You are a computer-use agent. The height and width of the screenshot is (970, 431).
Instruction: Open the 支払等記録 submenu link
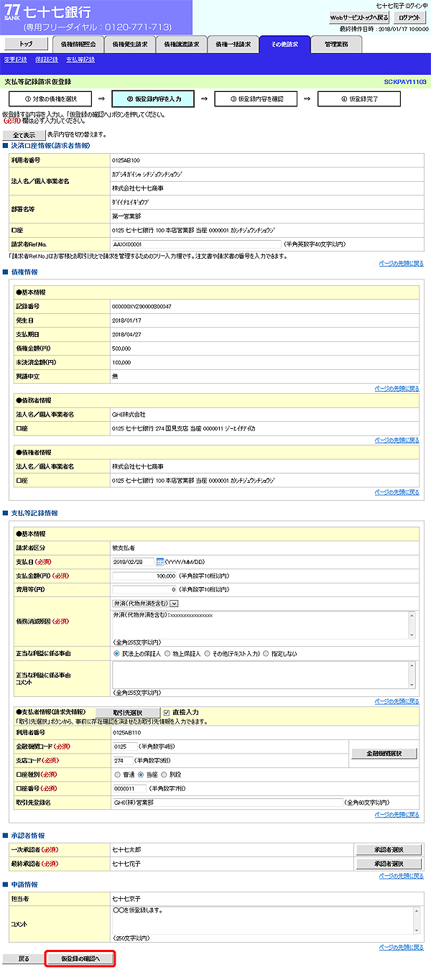pos(80,60)
